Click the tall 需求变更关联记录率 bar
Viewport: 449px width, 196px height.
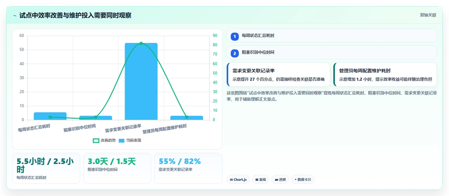[141, 81]
